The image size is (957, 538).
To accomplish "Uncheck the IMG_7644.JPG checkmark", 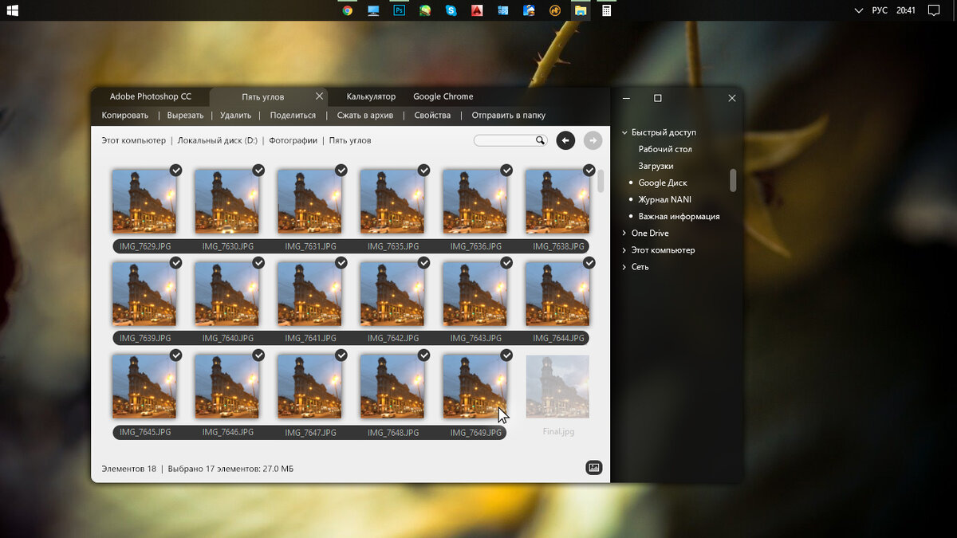I will [x=589, y=262].
